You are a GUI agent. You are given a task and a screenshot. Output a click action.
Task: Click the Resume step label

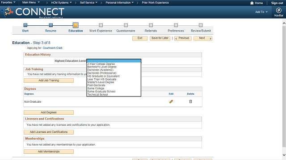50,31
